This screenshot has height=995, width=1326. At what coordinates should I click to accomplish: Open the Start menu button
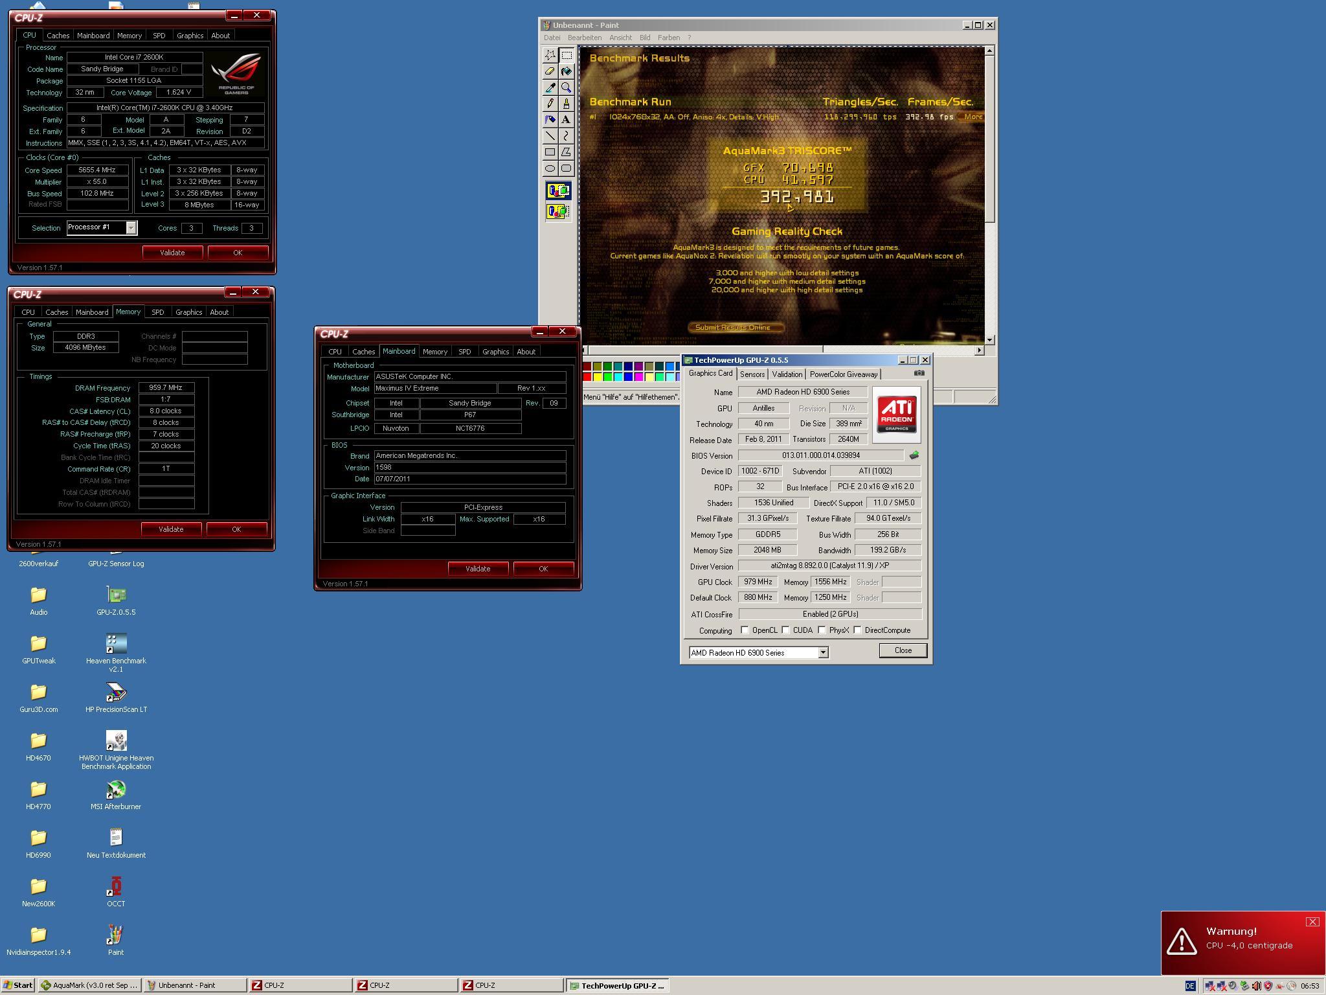tap(17, 985)
